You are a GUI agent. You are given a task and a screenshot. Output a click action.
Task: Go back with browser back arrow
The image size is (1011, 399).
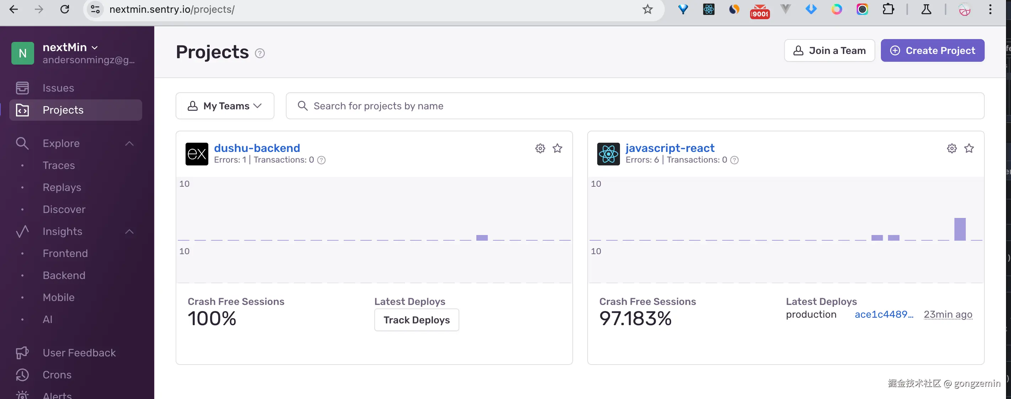[x=14, y=9]
